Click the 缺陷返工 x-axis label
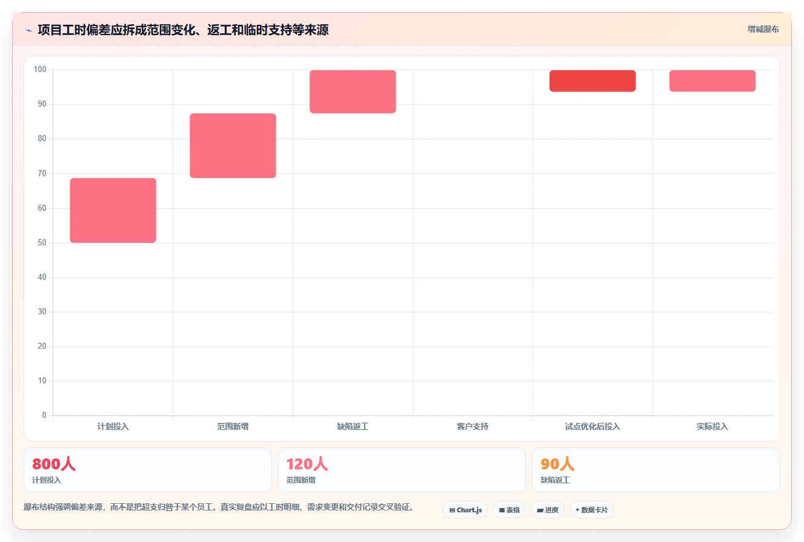 353,426
